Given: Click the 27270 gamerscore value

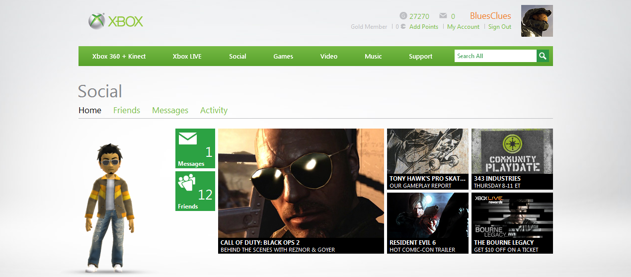Looking at the screenshot, I should [419, 16].
